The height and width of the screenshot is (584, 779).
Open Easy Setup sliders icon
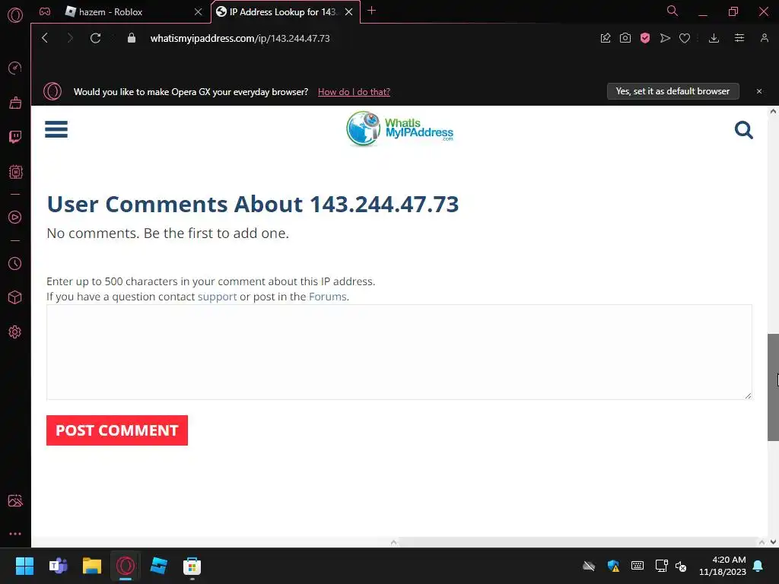(x=739, y=38)
